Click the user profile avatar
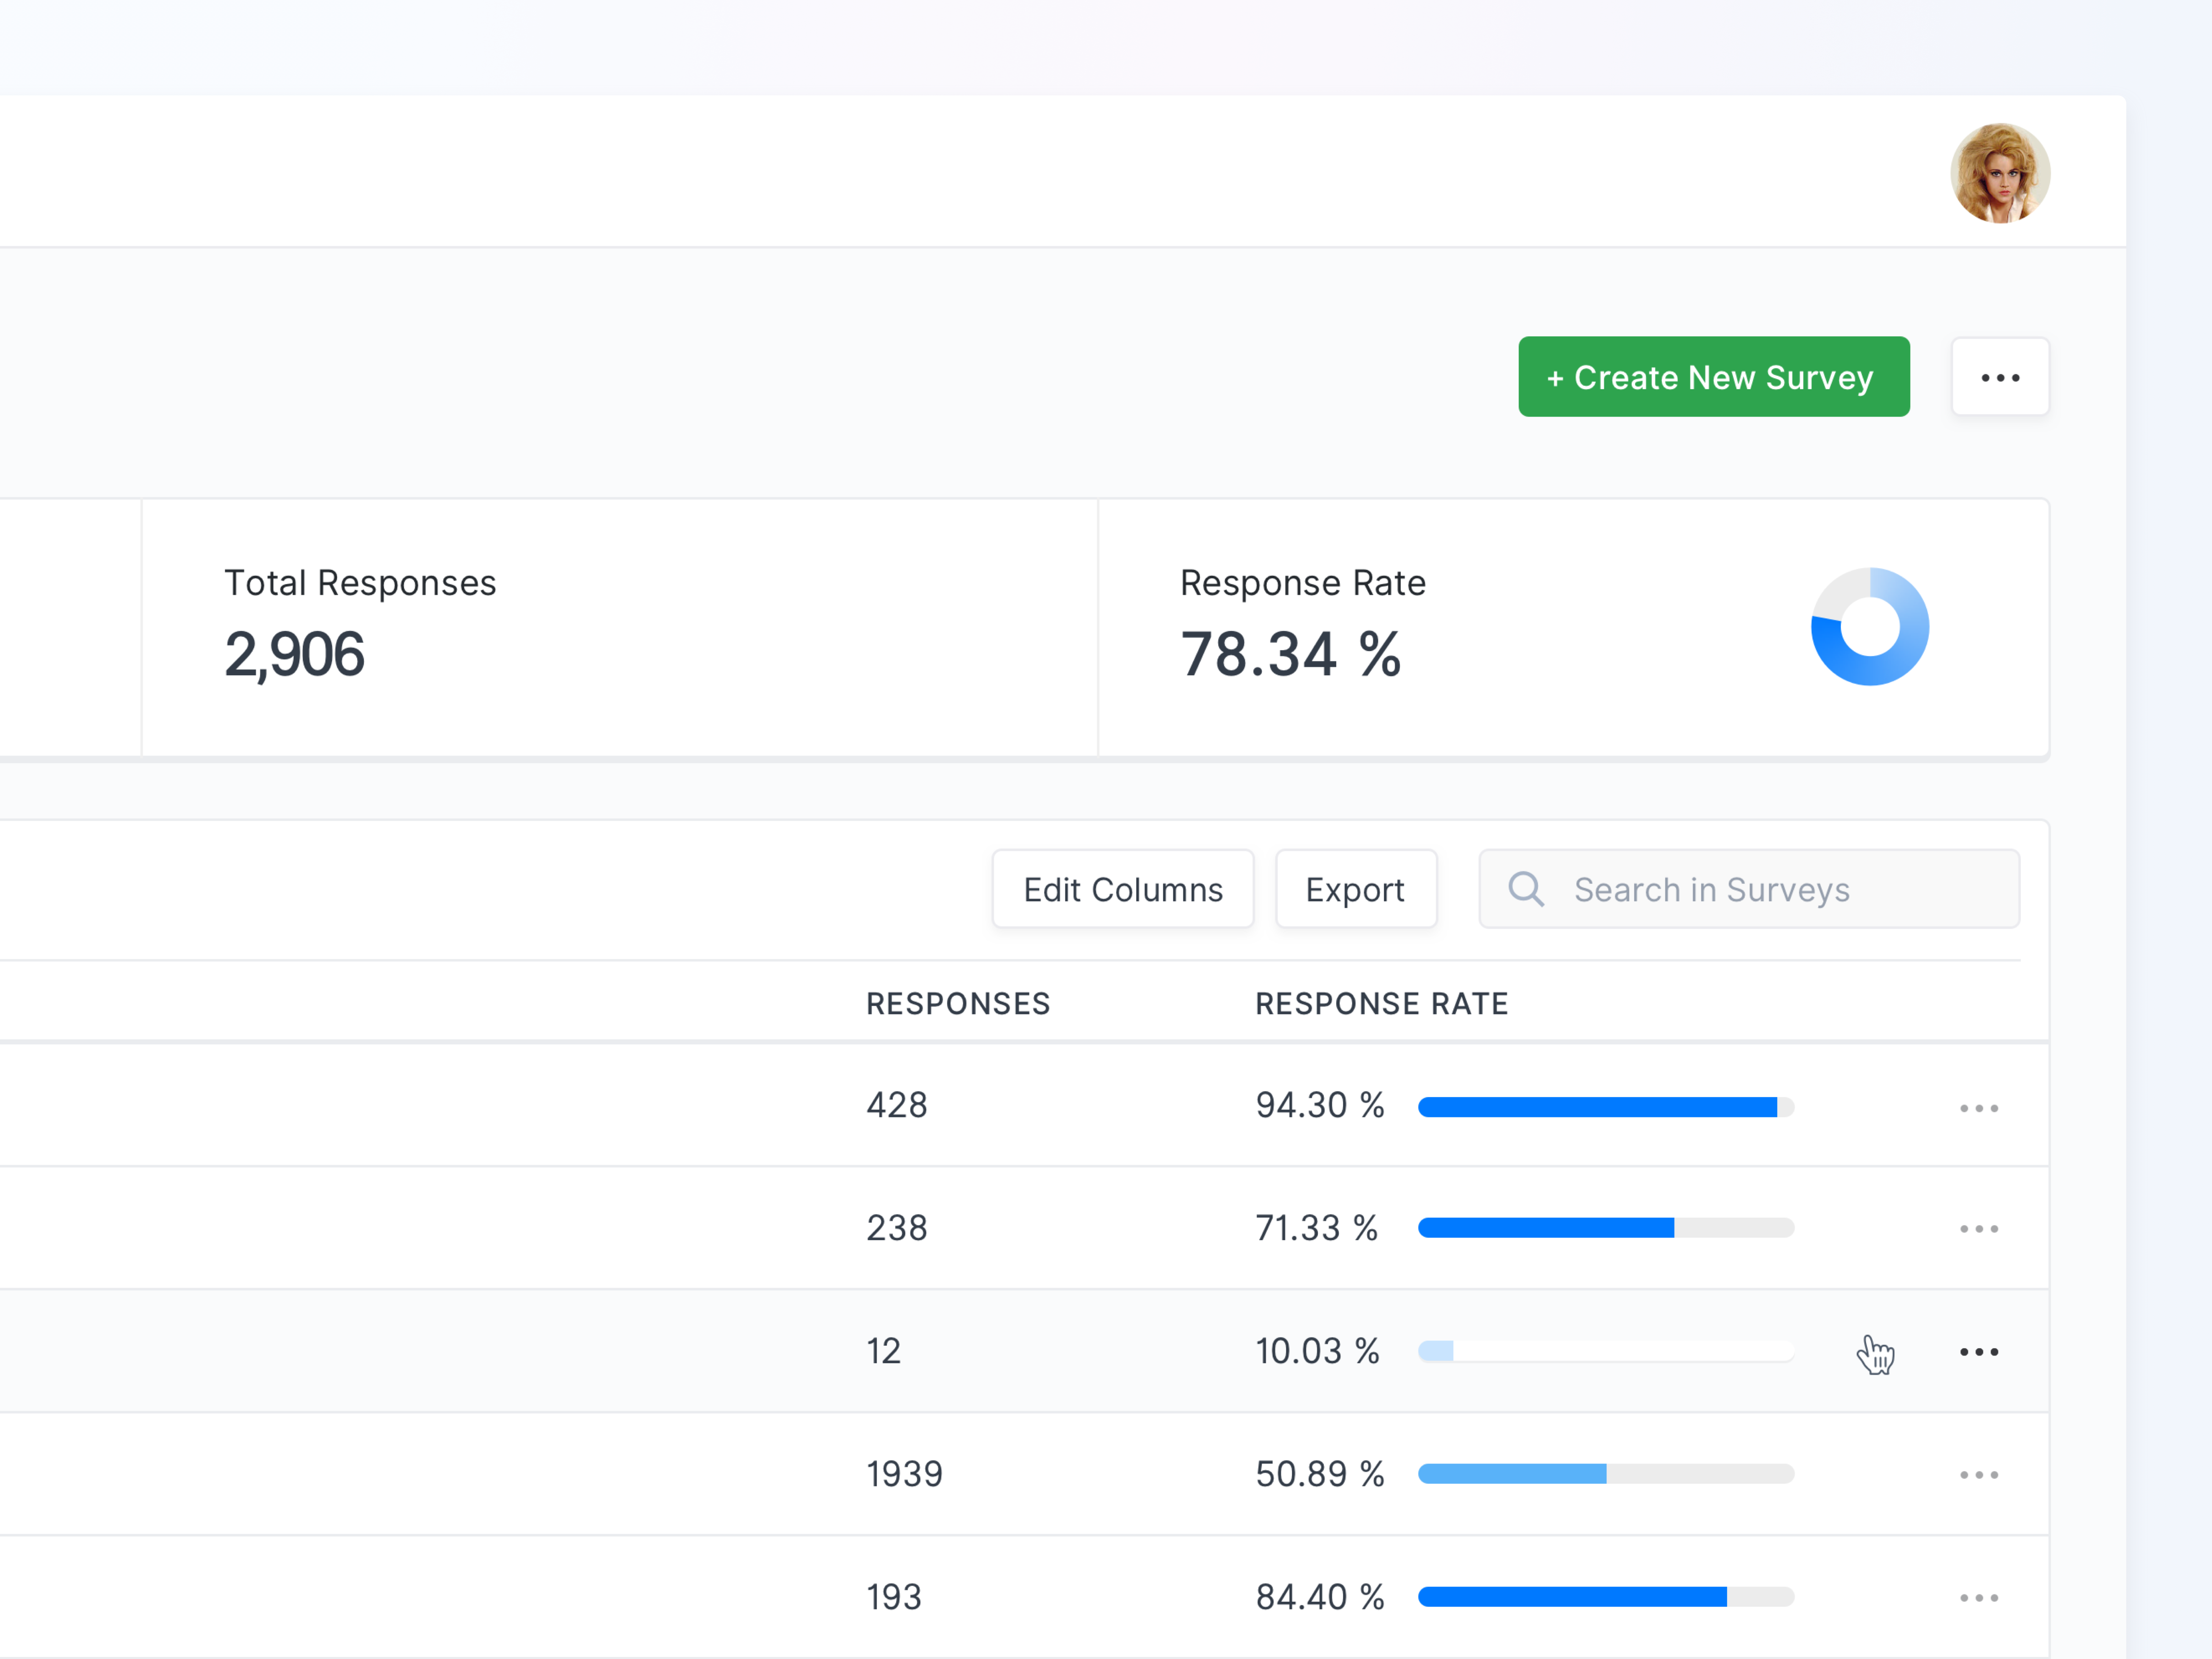Screen dimensions: 2212x1659 tap(2000, 173)
